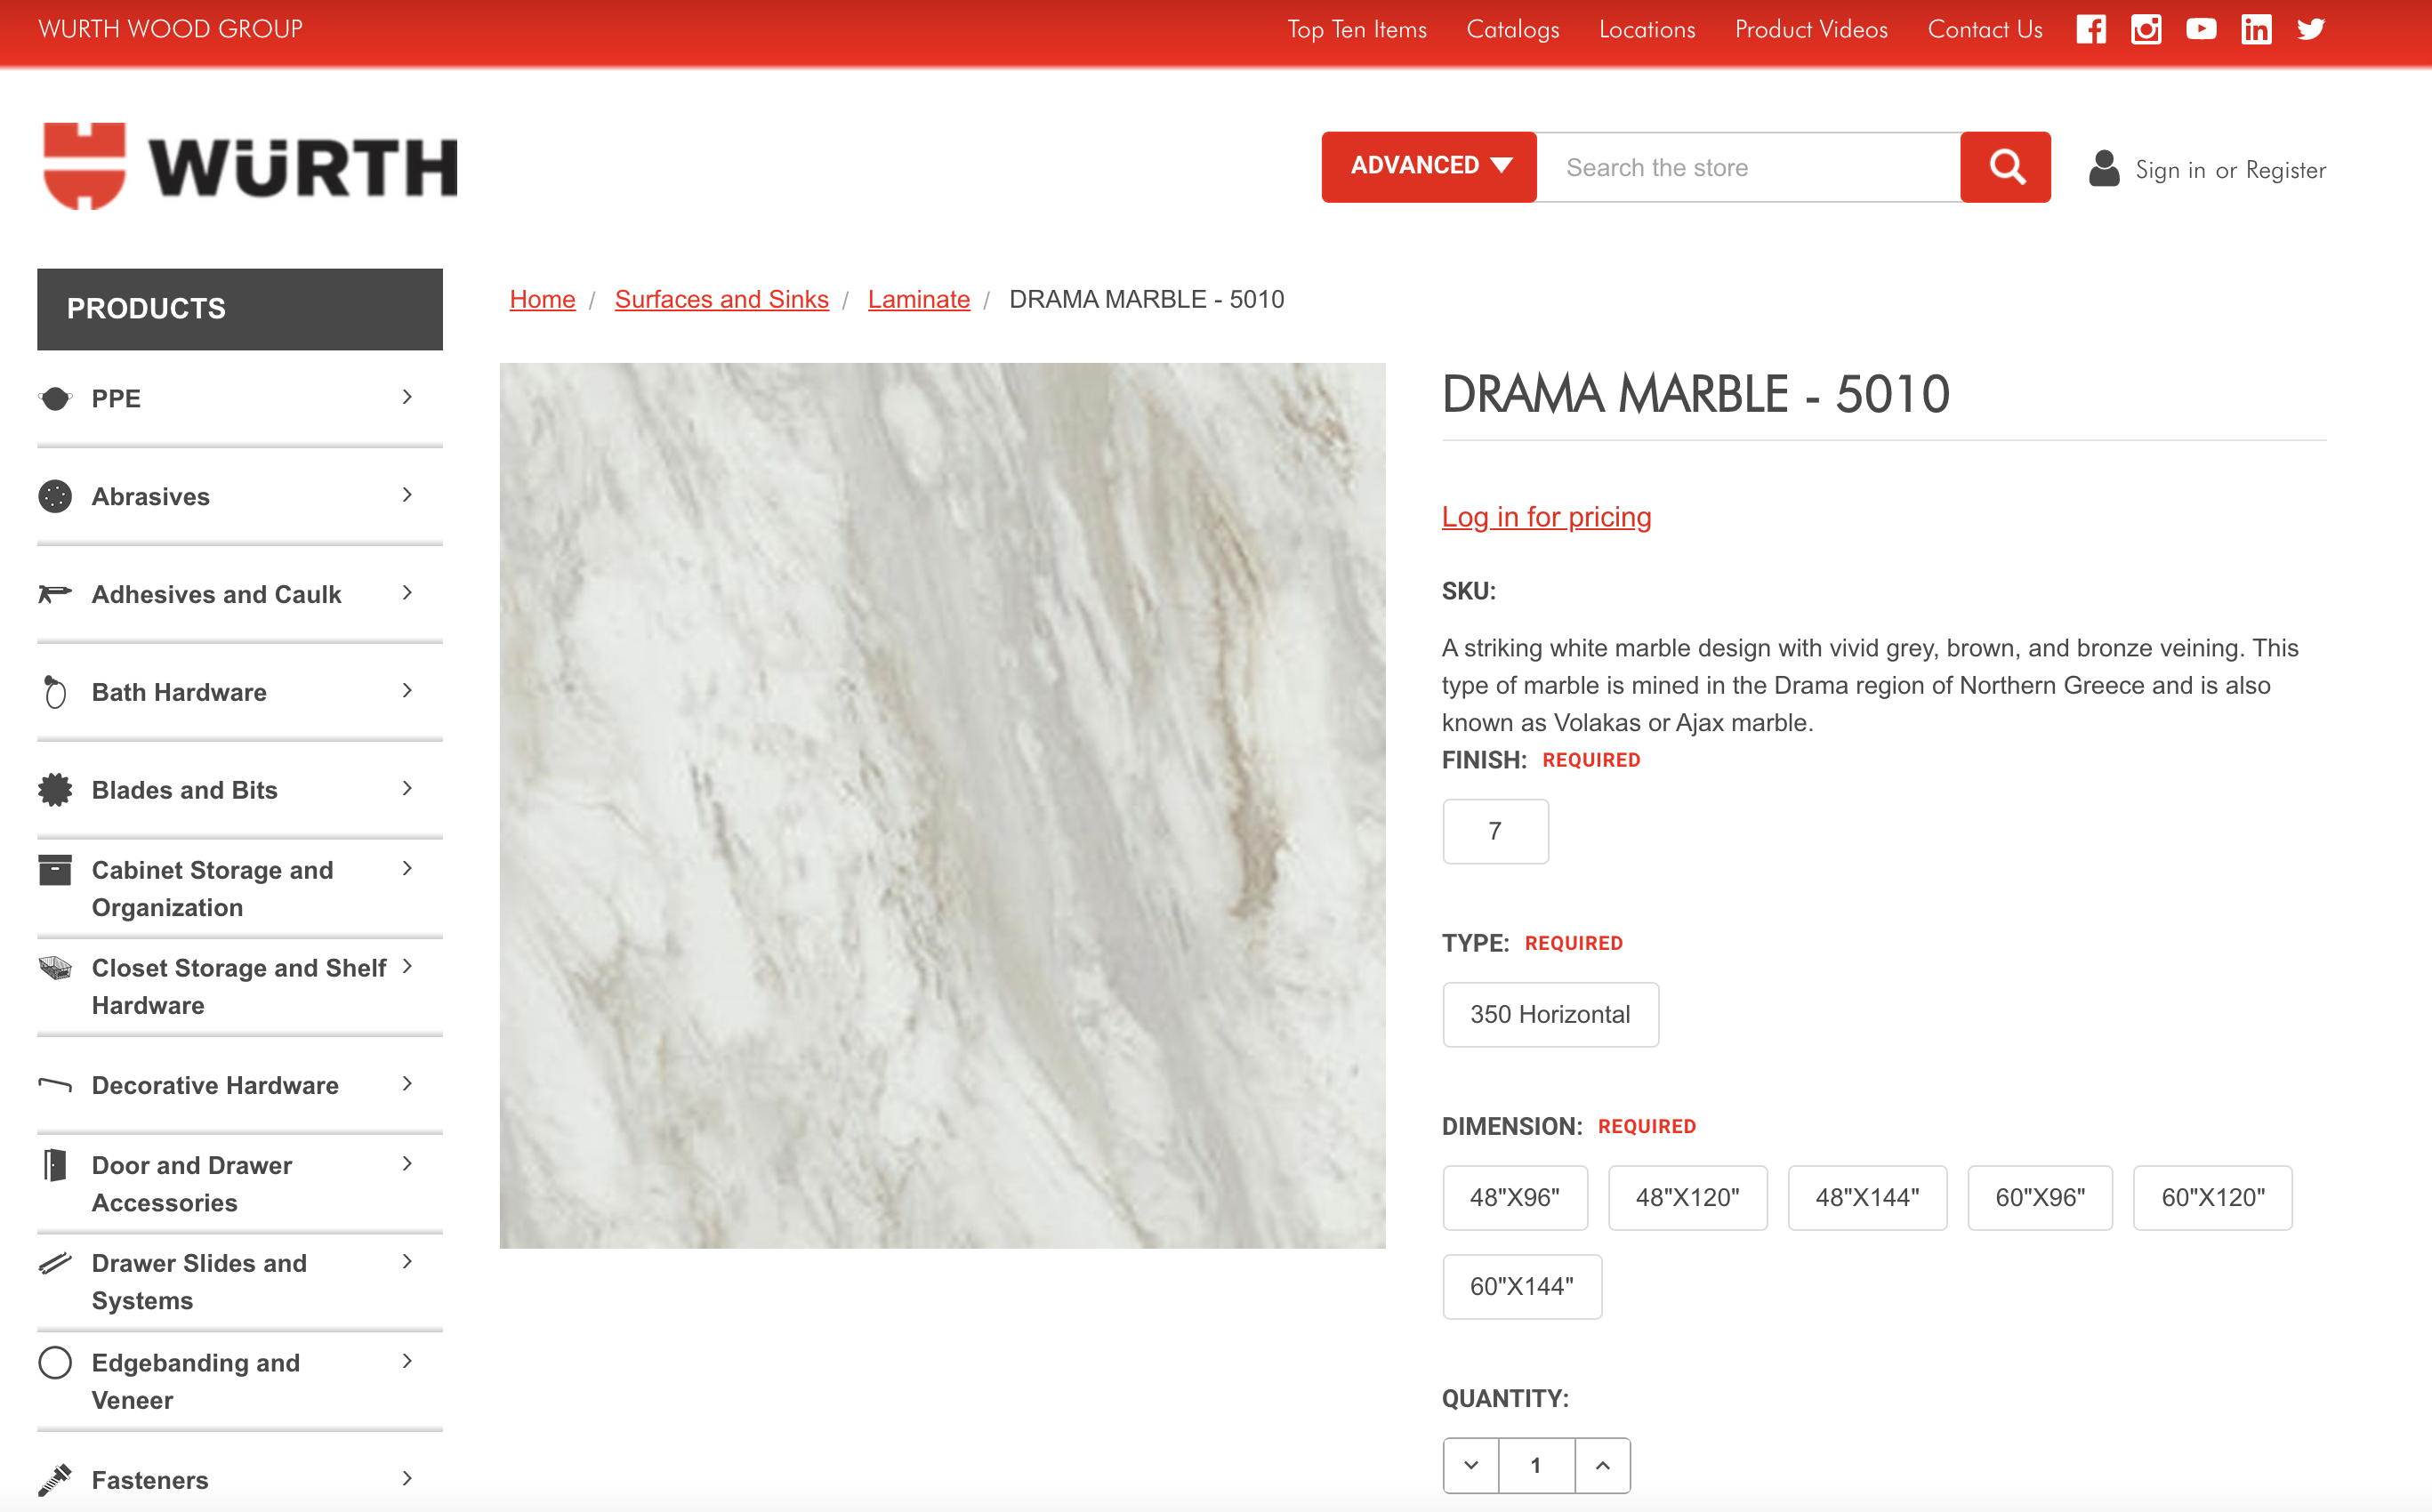Screen dimensions: 2432x1512
Task: Expand Drawer Slides and Systems chevron
Action: (407, 1261)
